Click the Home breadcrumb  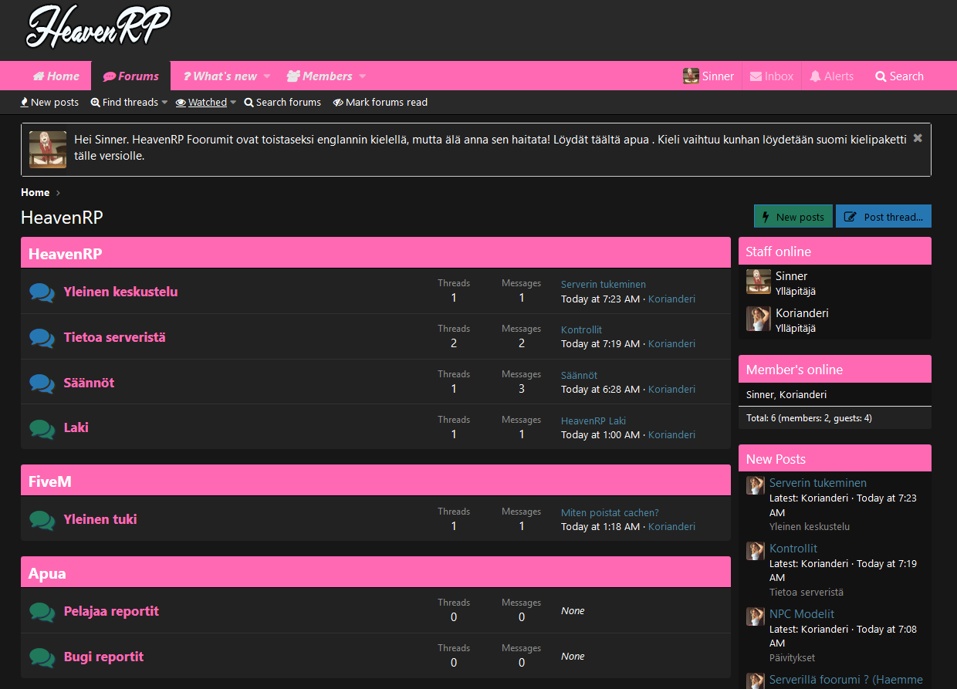pos(35,192)
